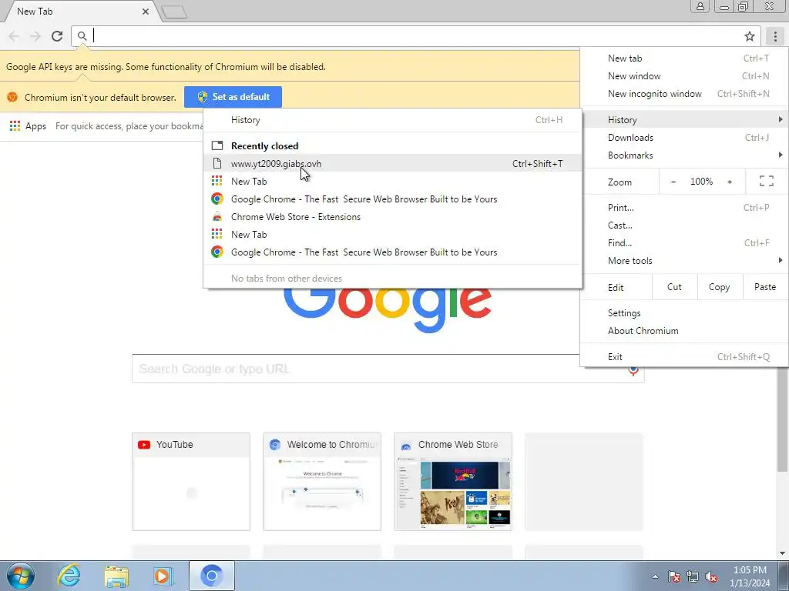The image size is (789, 591).
Task: Expand the History submenu arrow
Action: (x=781, y=119)
